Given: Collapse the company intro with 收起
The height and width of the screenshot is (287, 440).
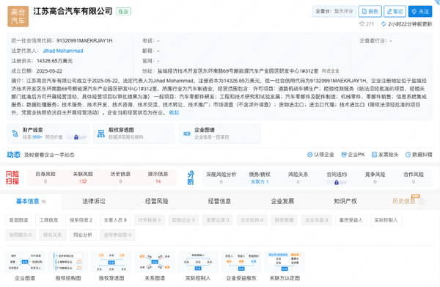Looking at the screenshot, I should [174, 112].
